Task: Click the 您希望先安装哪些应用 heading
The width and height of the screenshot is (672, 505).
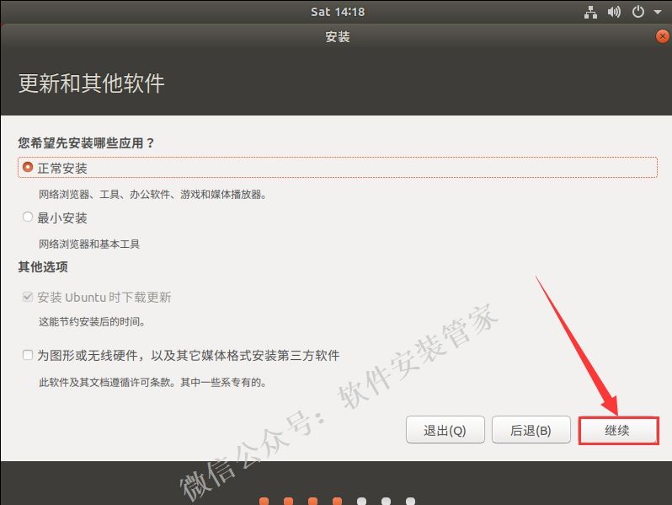Action: [x=86, y=142]
